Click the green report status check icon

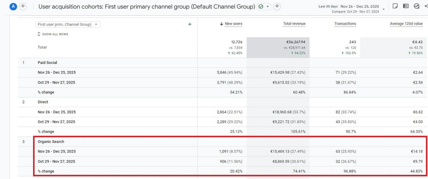pyautogui.click(x=261, y=6)
